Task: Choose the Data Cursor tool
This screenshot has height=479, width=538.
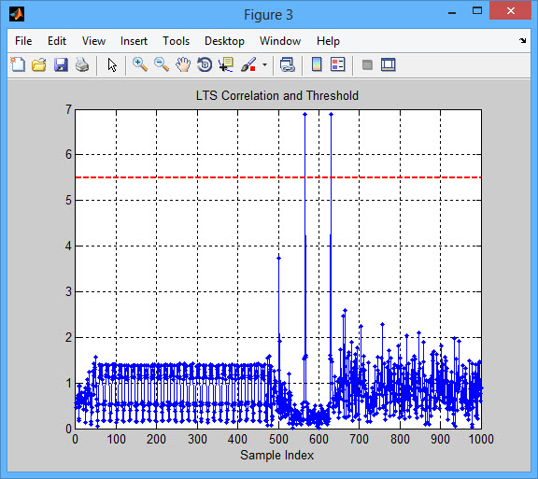Action: (226, 64)
